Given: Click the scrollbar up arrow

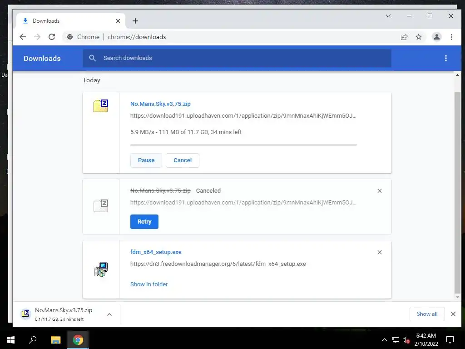Looking at the screenshot, I should [458, 75].
